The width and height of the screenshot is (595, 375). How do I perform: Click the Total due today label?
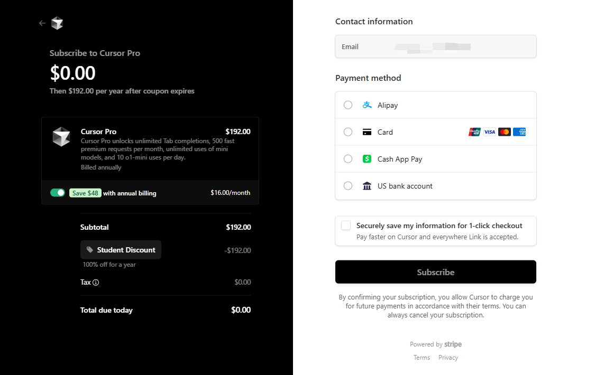coord(106,310)
